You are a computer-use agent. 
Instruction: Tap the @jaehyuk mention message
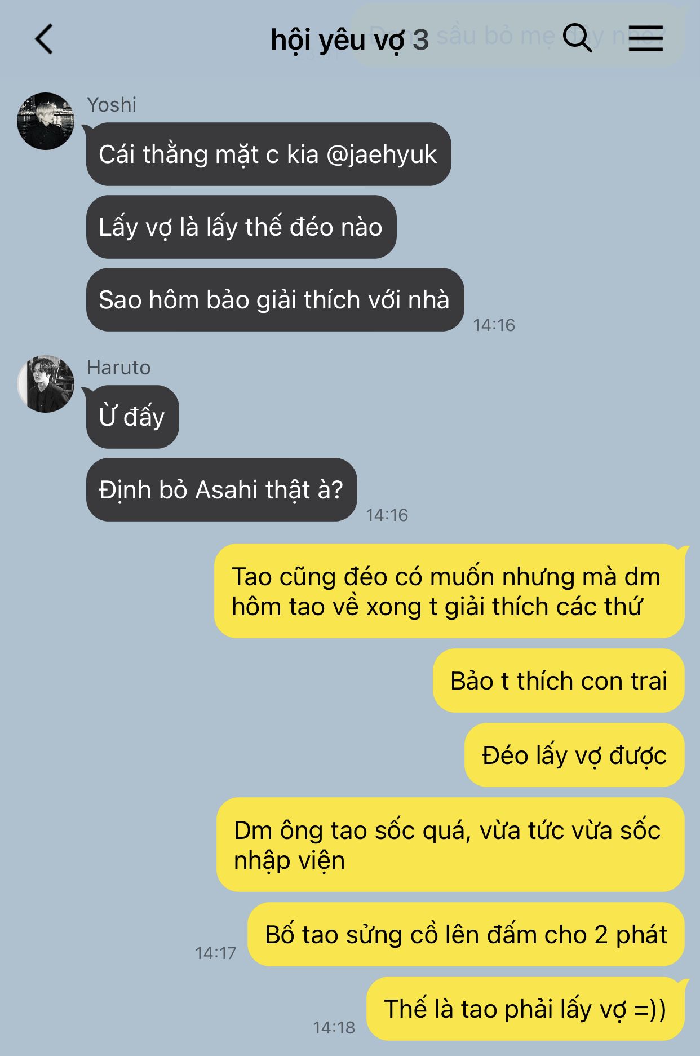coord(268,154)
